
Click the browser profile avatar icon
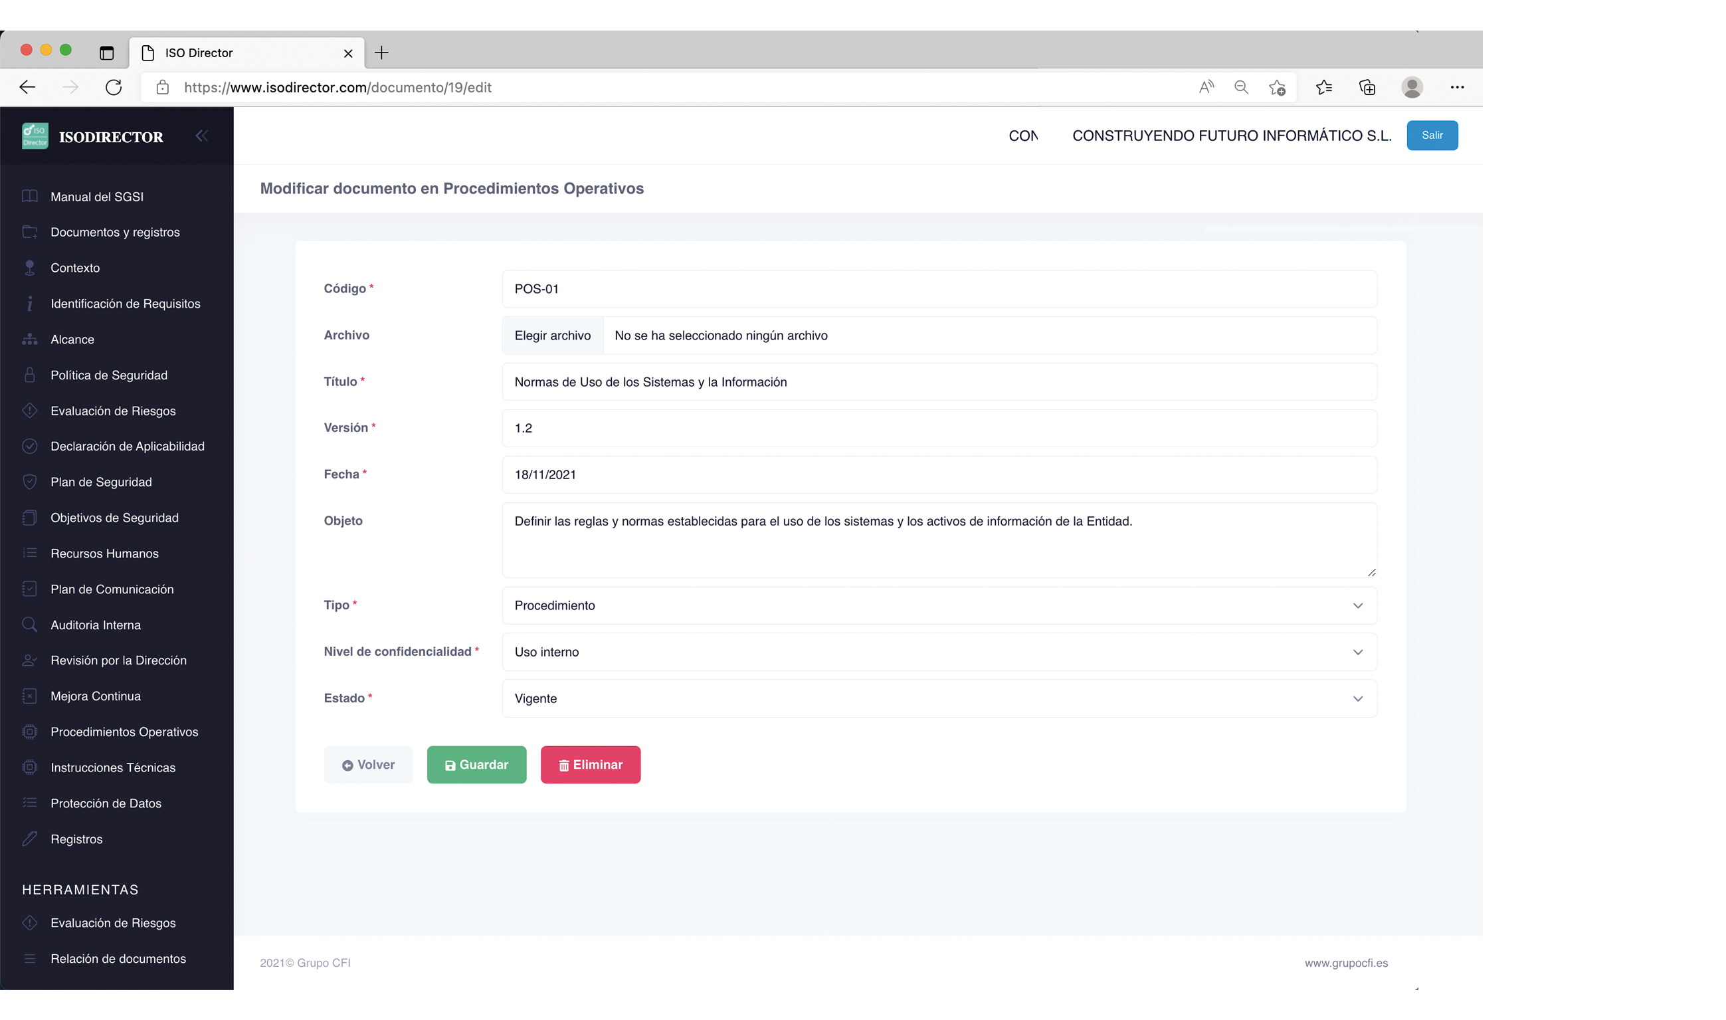[1412, 87]
